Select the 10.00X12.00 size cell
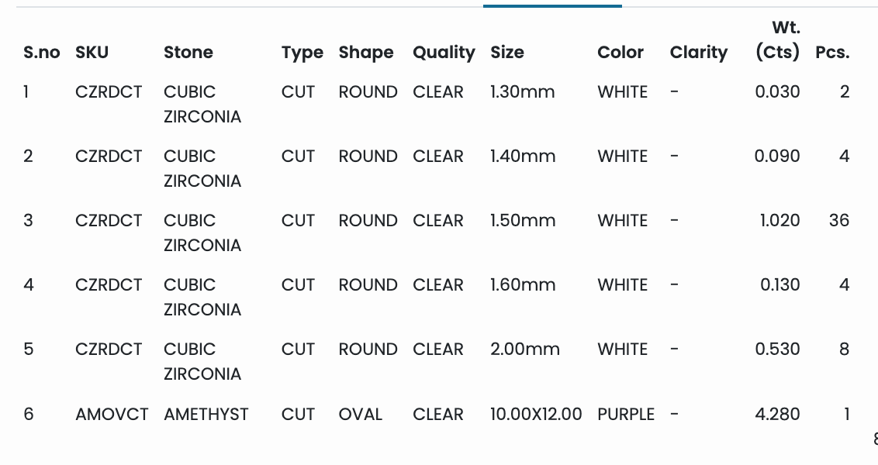Screen dimensions: 878x465 tap(536, 414)
